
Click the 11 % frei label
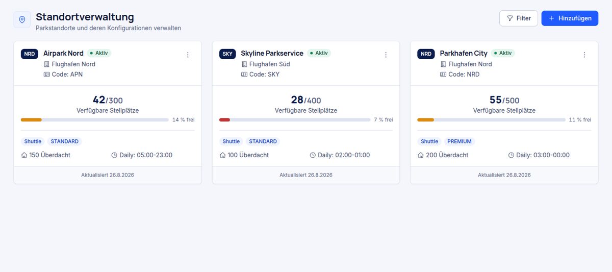coord(580,120)
